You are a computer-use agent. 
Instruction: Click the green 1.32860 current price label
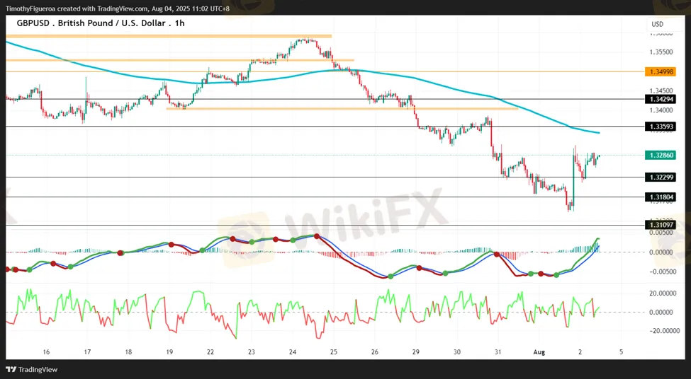tap(660, 155)
